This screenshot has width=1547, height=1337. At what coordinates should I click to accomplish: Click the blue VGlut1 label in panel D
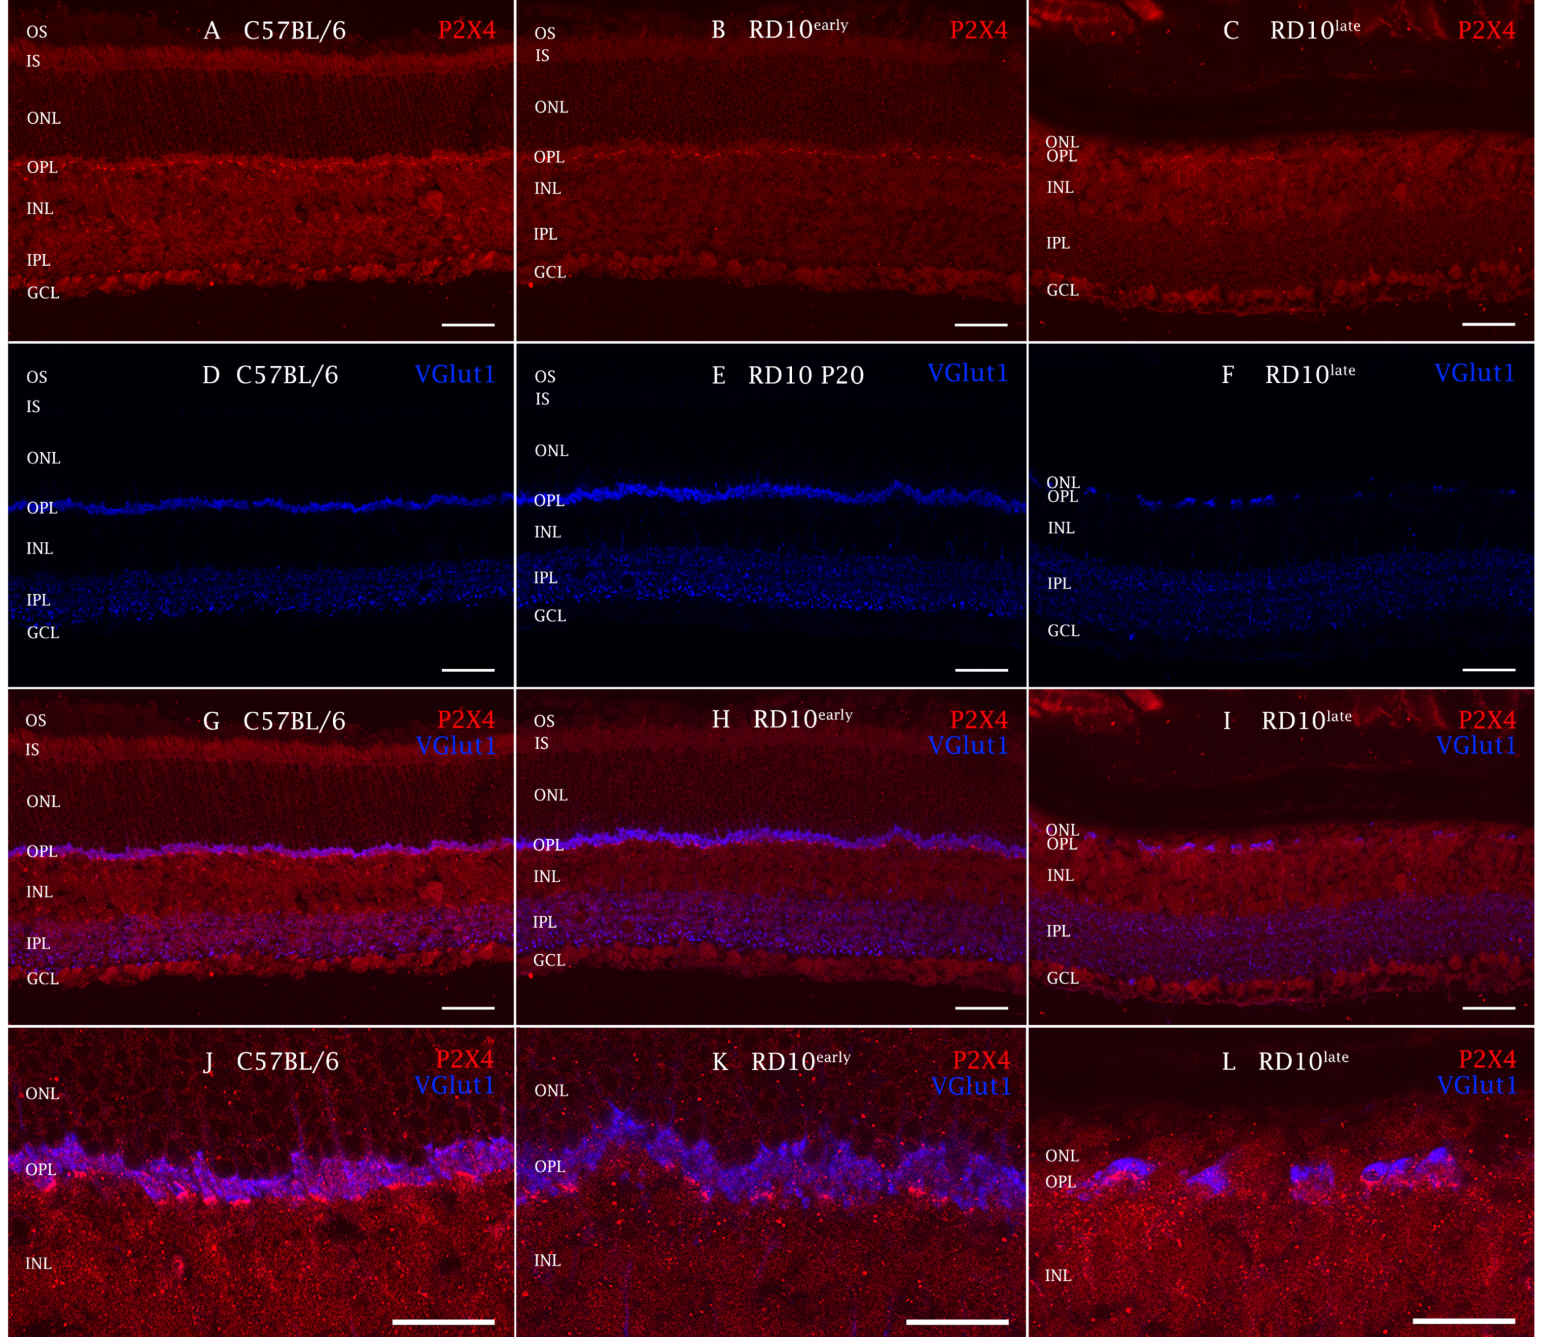[454, 374]
